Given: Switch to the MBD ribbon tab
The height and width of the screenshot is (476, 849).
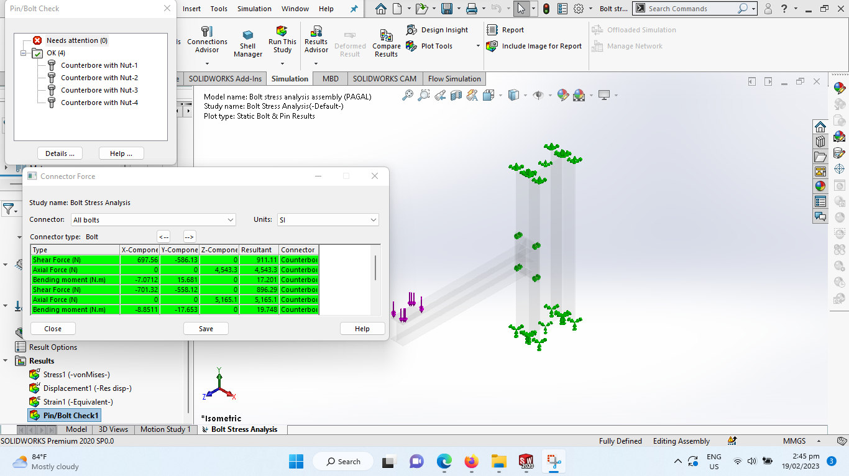Looking at the screenshot, I should click(x=330, y=79).
